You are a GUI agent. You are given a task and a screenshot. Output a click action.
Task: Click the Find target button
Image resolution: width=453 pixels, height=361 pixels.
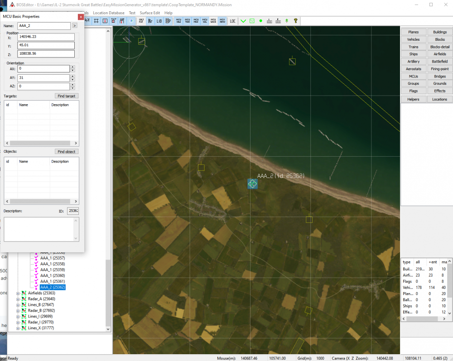pyautogui.click(x=67, y=96)
